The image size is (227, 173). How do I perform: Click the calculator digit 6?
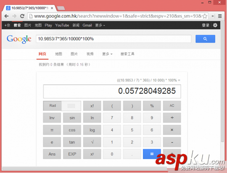coord(152,130)
